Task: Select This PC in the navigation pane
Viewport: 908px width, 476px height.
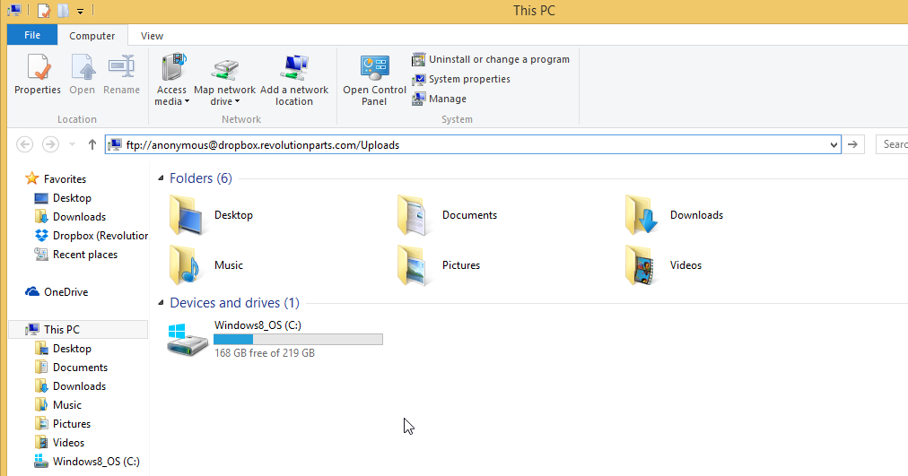Action: (78, 329)
